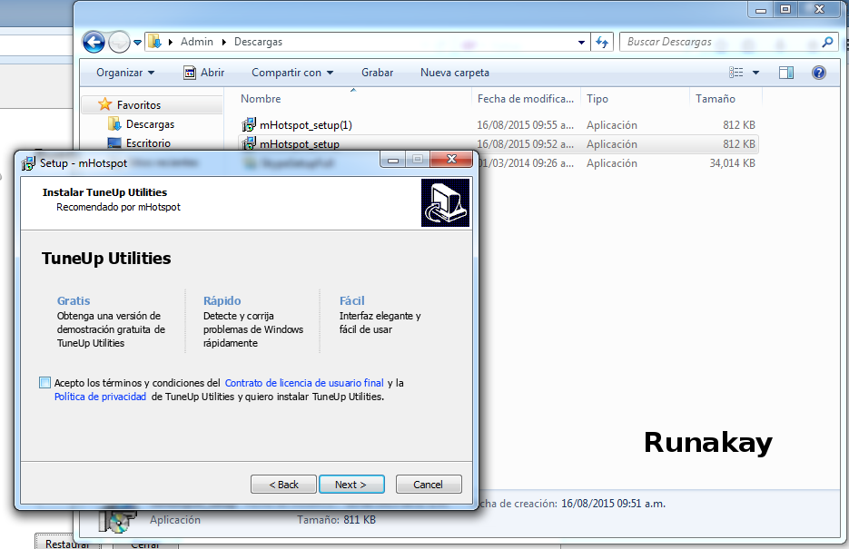Select the Descargas breadcrumb in address bar

pos(258,42)
